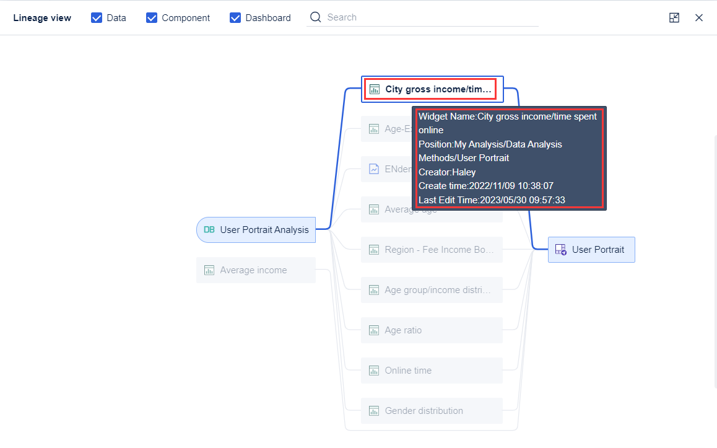Image resolution: width=717 pixels, height=448 pixels.
Task: Close the Lineage view
Action: [699, 17]
